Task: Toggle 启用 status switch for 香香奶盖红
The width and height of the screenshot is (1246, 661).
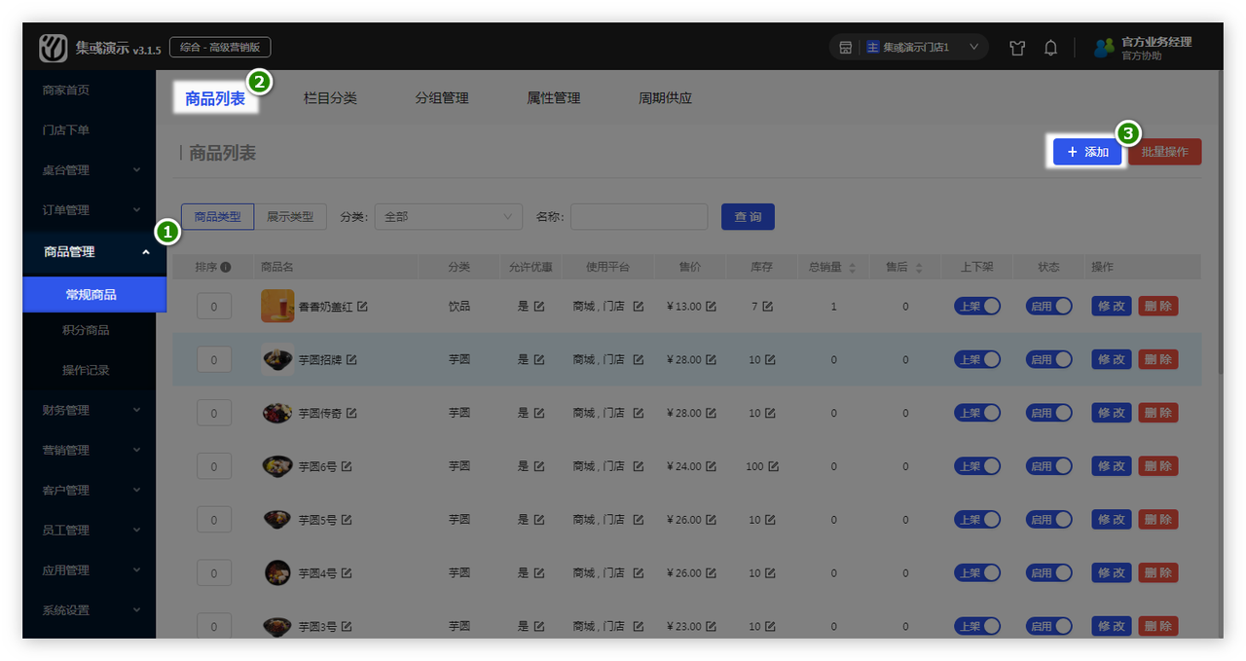Action: (x=1049, y=306)
